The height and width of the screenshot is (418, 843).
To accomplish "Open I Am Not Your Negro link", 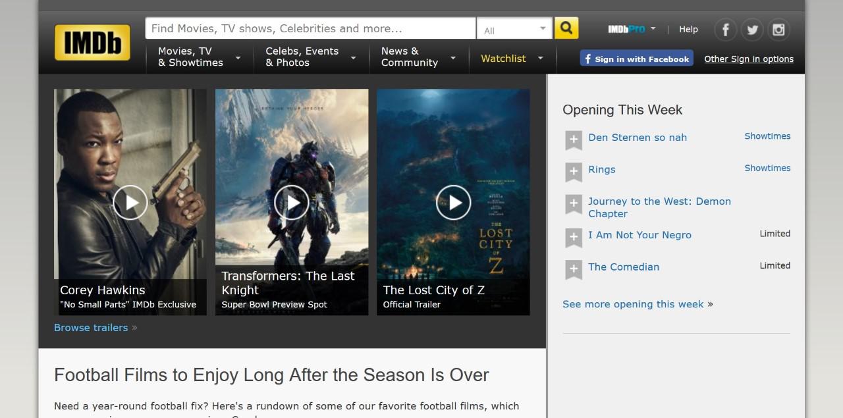I will (639, 235).
